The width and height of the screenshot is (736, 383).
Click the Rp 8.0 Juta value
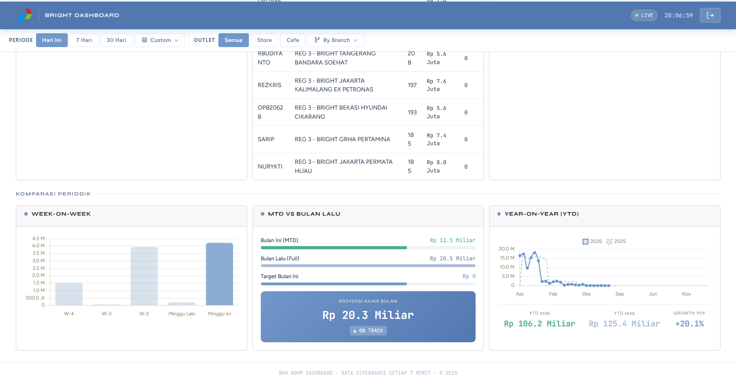[x=436, y=167]
